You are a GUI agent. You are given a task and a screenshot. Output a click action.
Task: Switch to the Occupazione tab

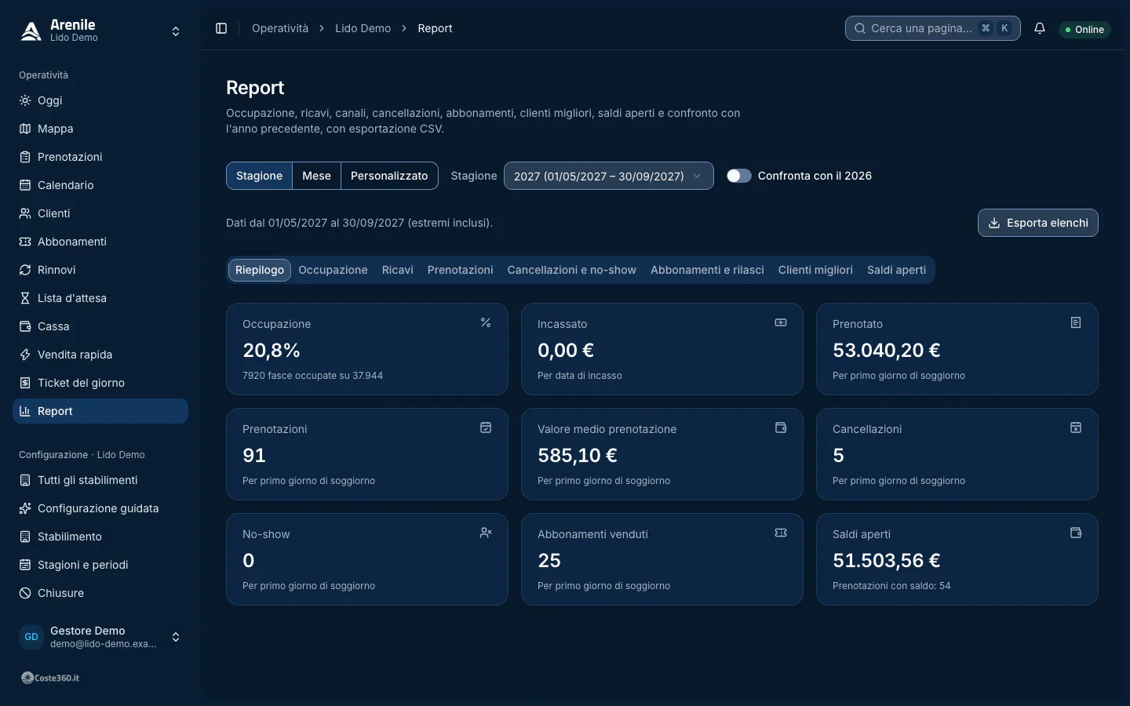pos(333,270)
